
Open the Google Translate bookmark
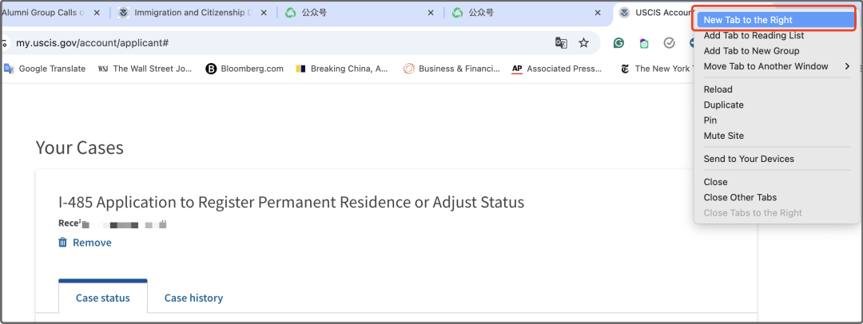tap(45, 69)
